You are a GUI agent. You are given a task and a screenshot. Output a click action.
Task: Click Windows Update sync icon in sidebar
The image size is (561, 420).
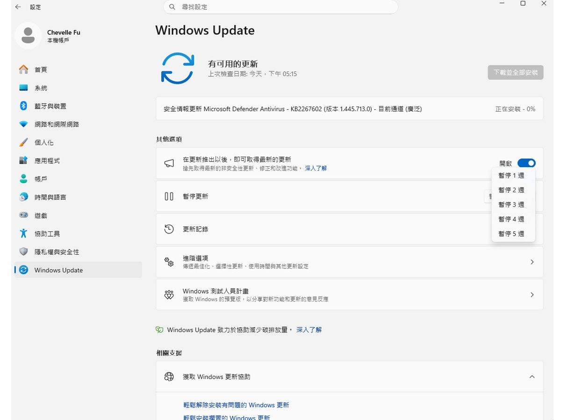(23, 270)
